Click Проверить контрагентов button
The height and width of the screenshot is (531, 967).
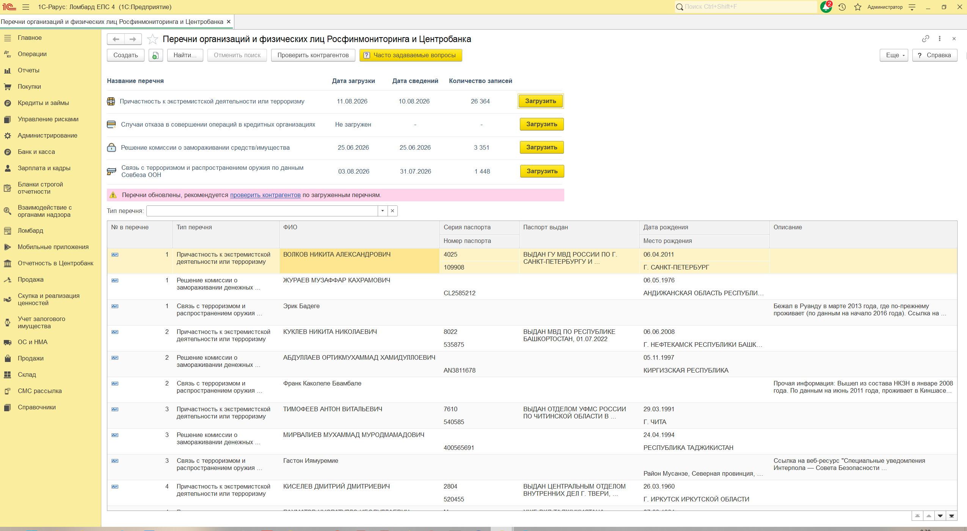313,55
